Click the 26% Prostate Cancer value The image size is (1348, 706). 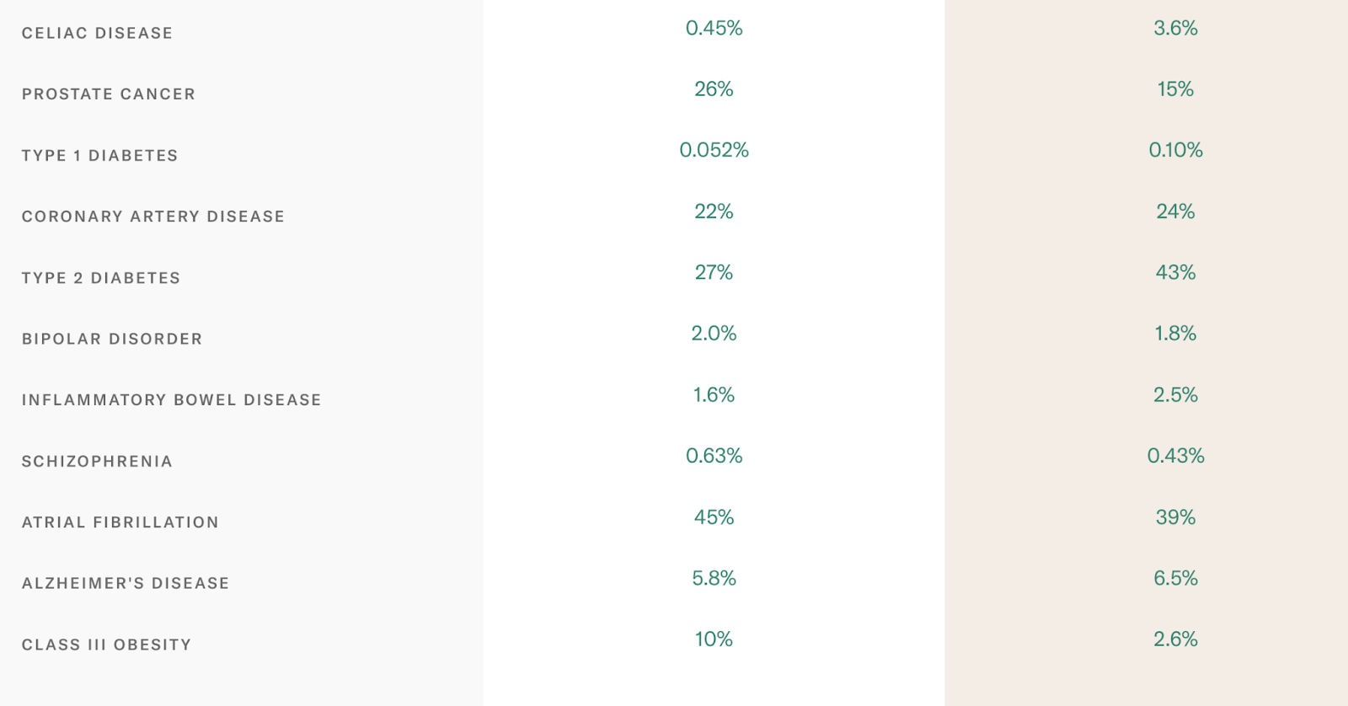[714, 89]
